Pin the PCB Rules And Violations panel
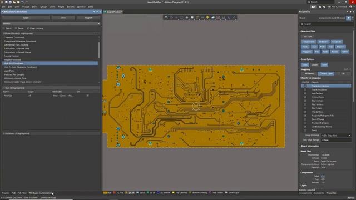Screen dimensions: 356x200 click(97, 12)
